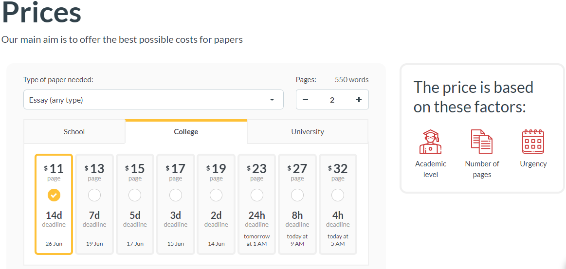Choose the 2d deadline price card
This screenshot has width=566, height=269.
(216, 204)
